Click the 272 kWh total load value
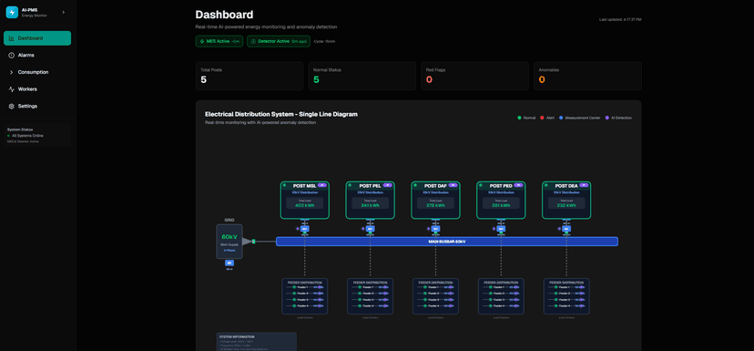754x351 pixels. tap(435, 206)
